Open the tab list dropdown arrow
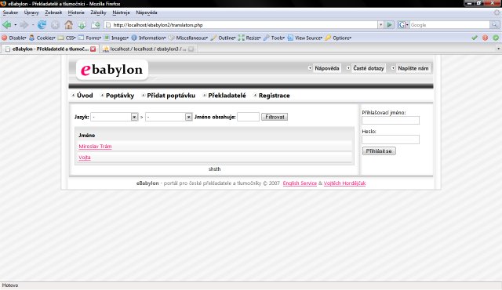Viewport: 502px width, 290px height. tap(498, 49)
